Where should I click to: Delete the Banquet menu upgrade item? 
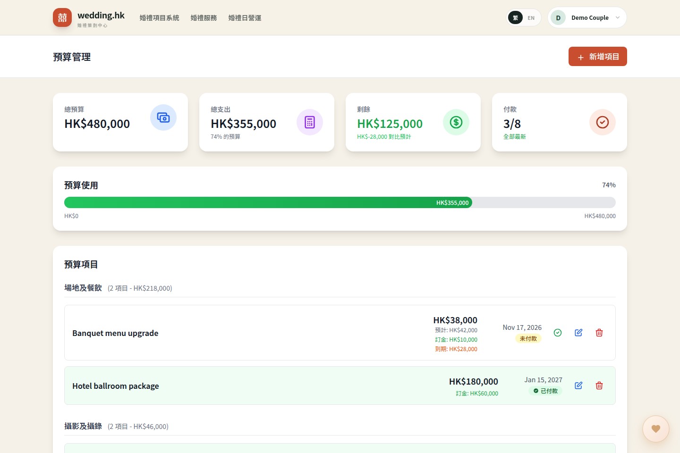(x=599, y=333)
